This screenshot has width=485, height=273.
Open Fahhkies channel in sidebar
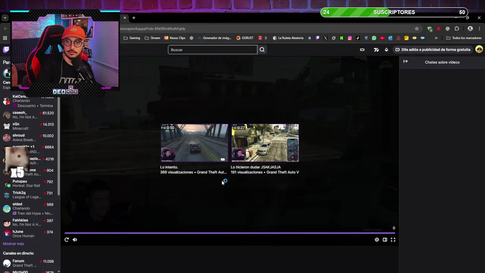point(30,222)
